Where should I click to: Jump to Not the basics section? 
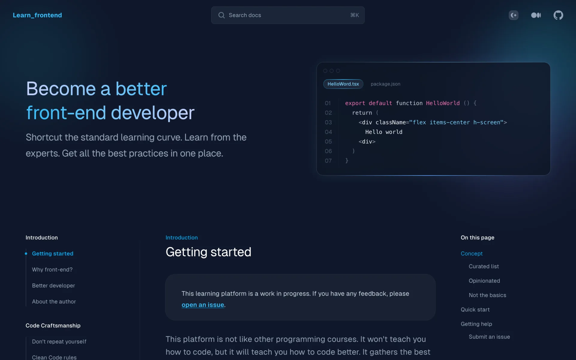click(487, 295)
